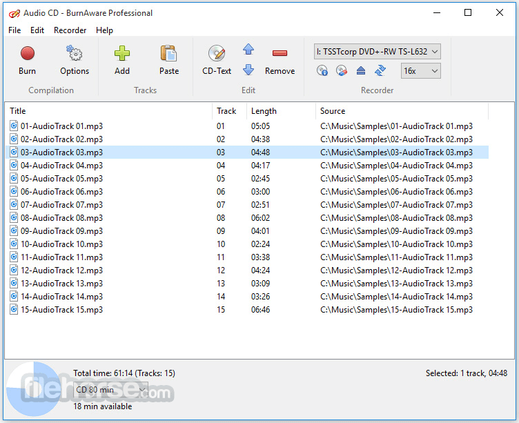Click length 06:02 of track 08

pos(260,218)
